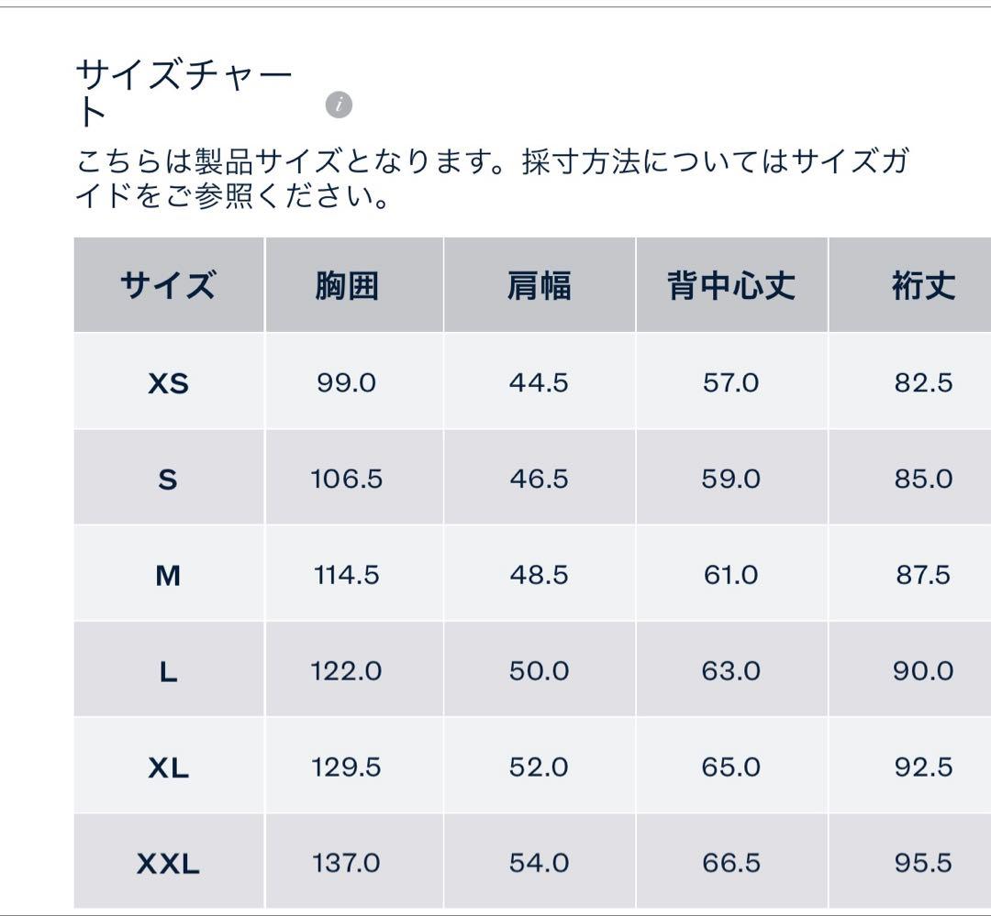Select the XXL size row label
The image size is (991, 916).
[x=168, y=863]
